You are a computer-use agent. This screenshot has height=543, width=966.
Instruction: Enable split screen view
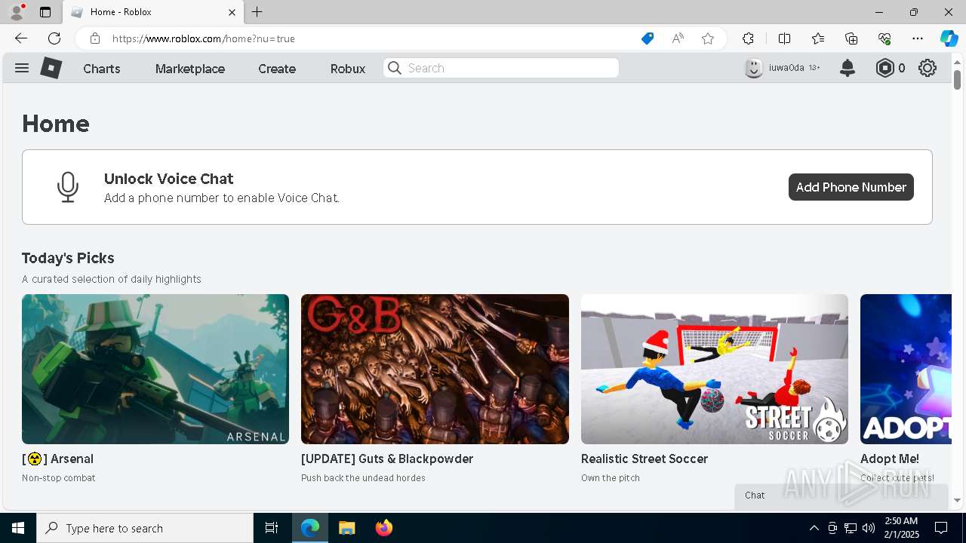coord(785,38)
